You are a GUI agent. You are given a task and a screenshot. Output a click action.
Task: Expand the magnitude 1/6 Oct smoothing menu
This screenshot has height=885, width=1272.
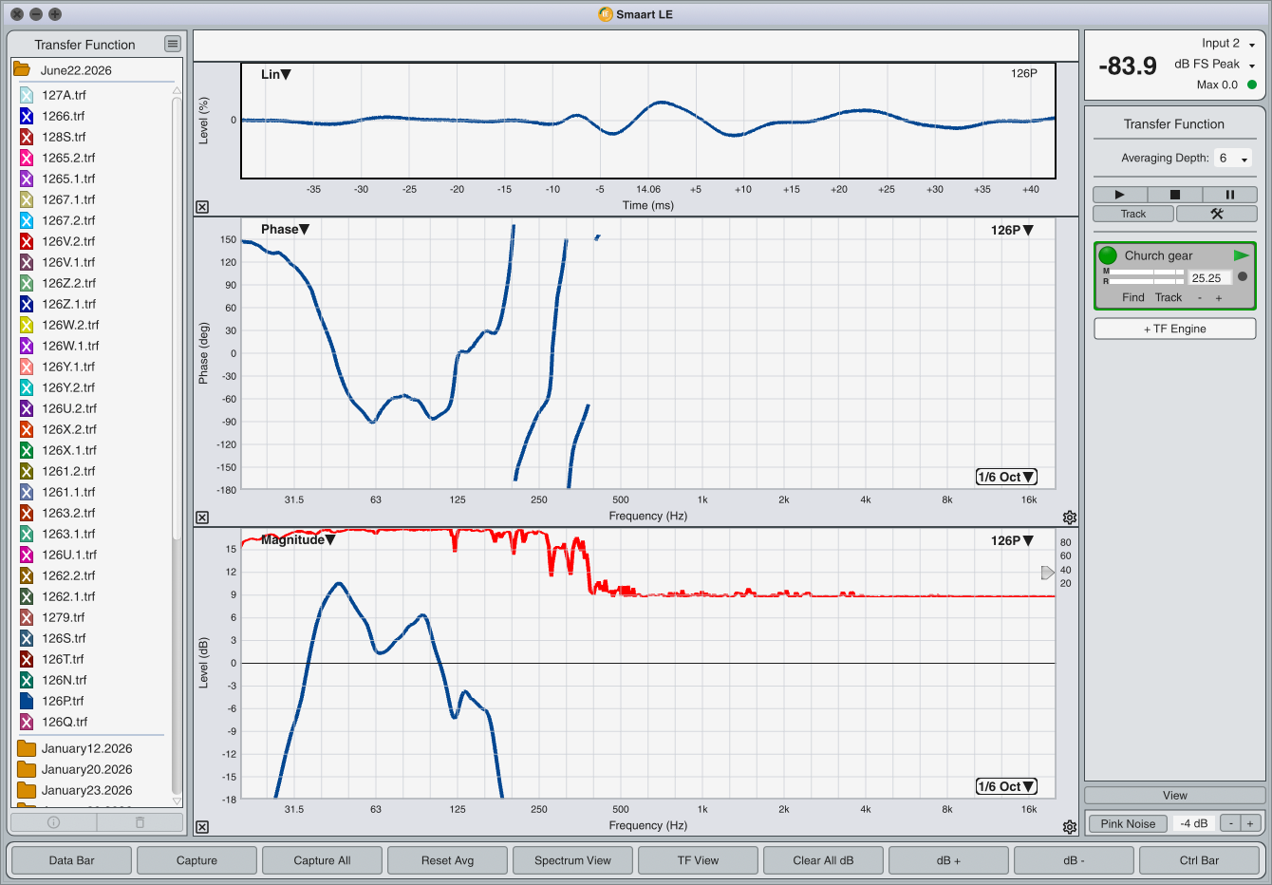pos(1006,786)
